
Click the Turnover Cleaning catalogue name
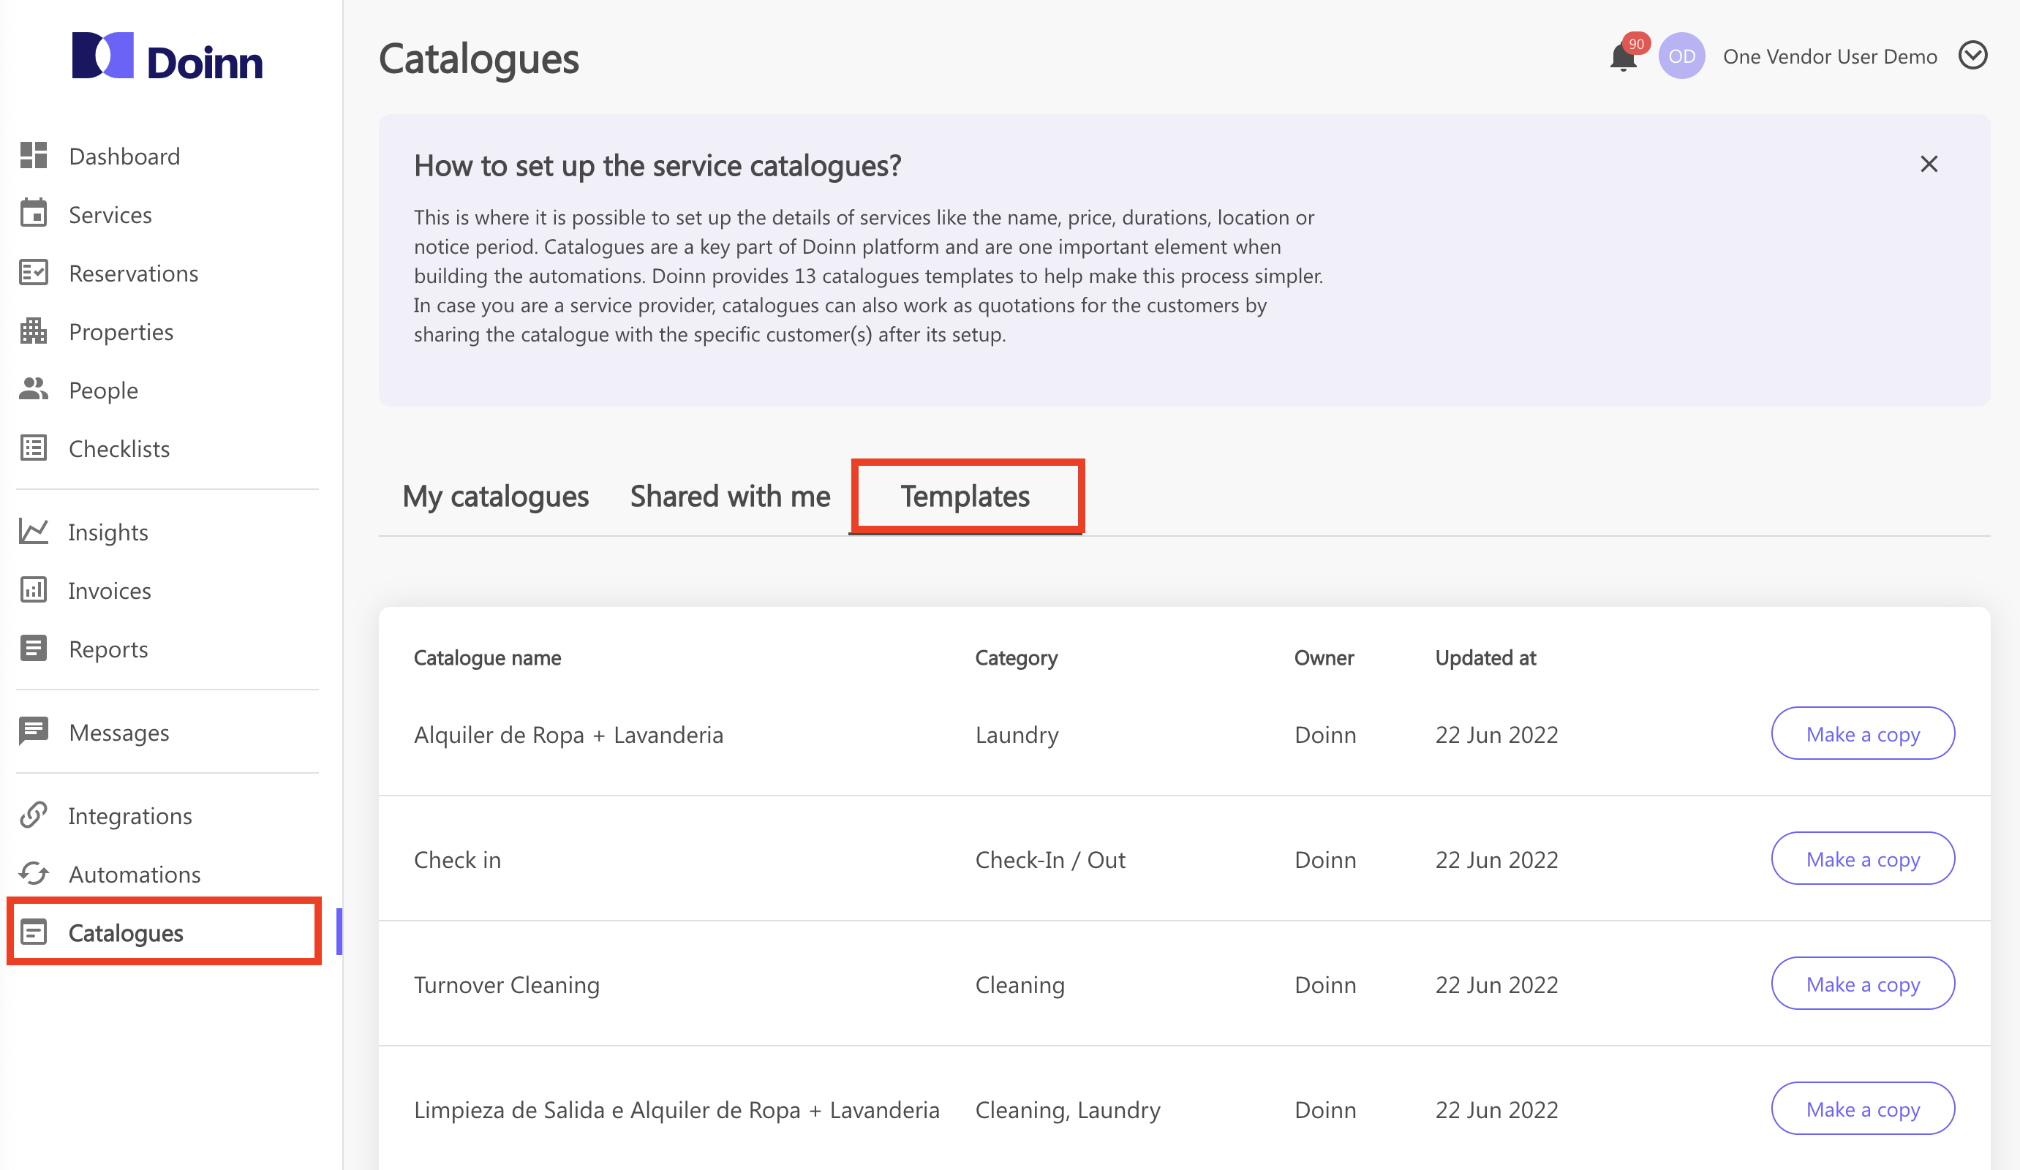[507, 984]
